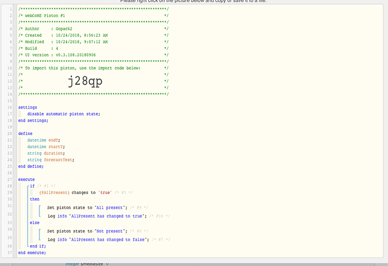Click the 'else' keyword
The width and height of the screenshot is (388, 266).
(x=35, y=223)
